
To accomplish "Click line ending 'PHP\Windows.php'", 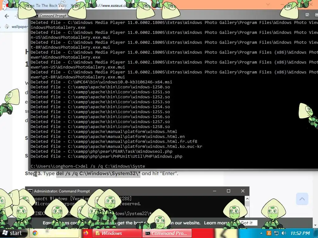I will pyautogui.click(x=107, y=156).
